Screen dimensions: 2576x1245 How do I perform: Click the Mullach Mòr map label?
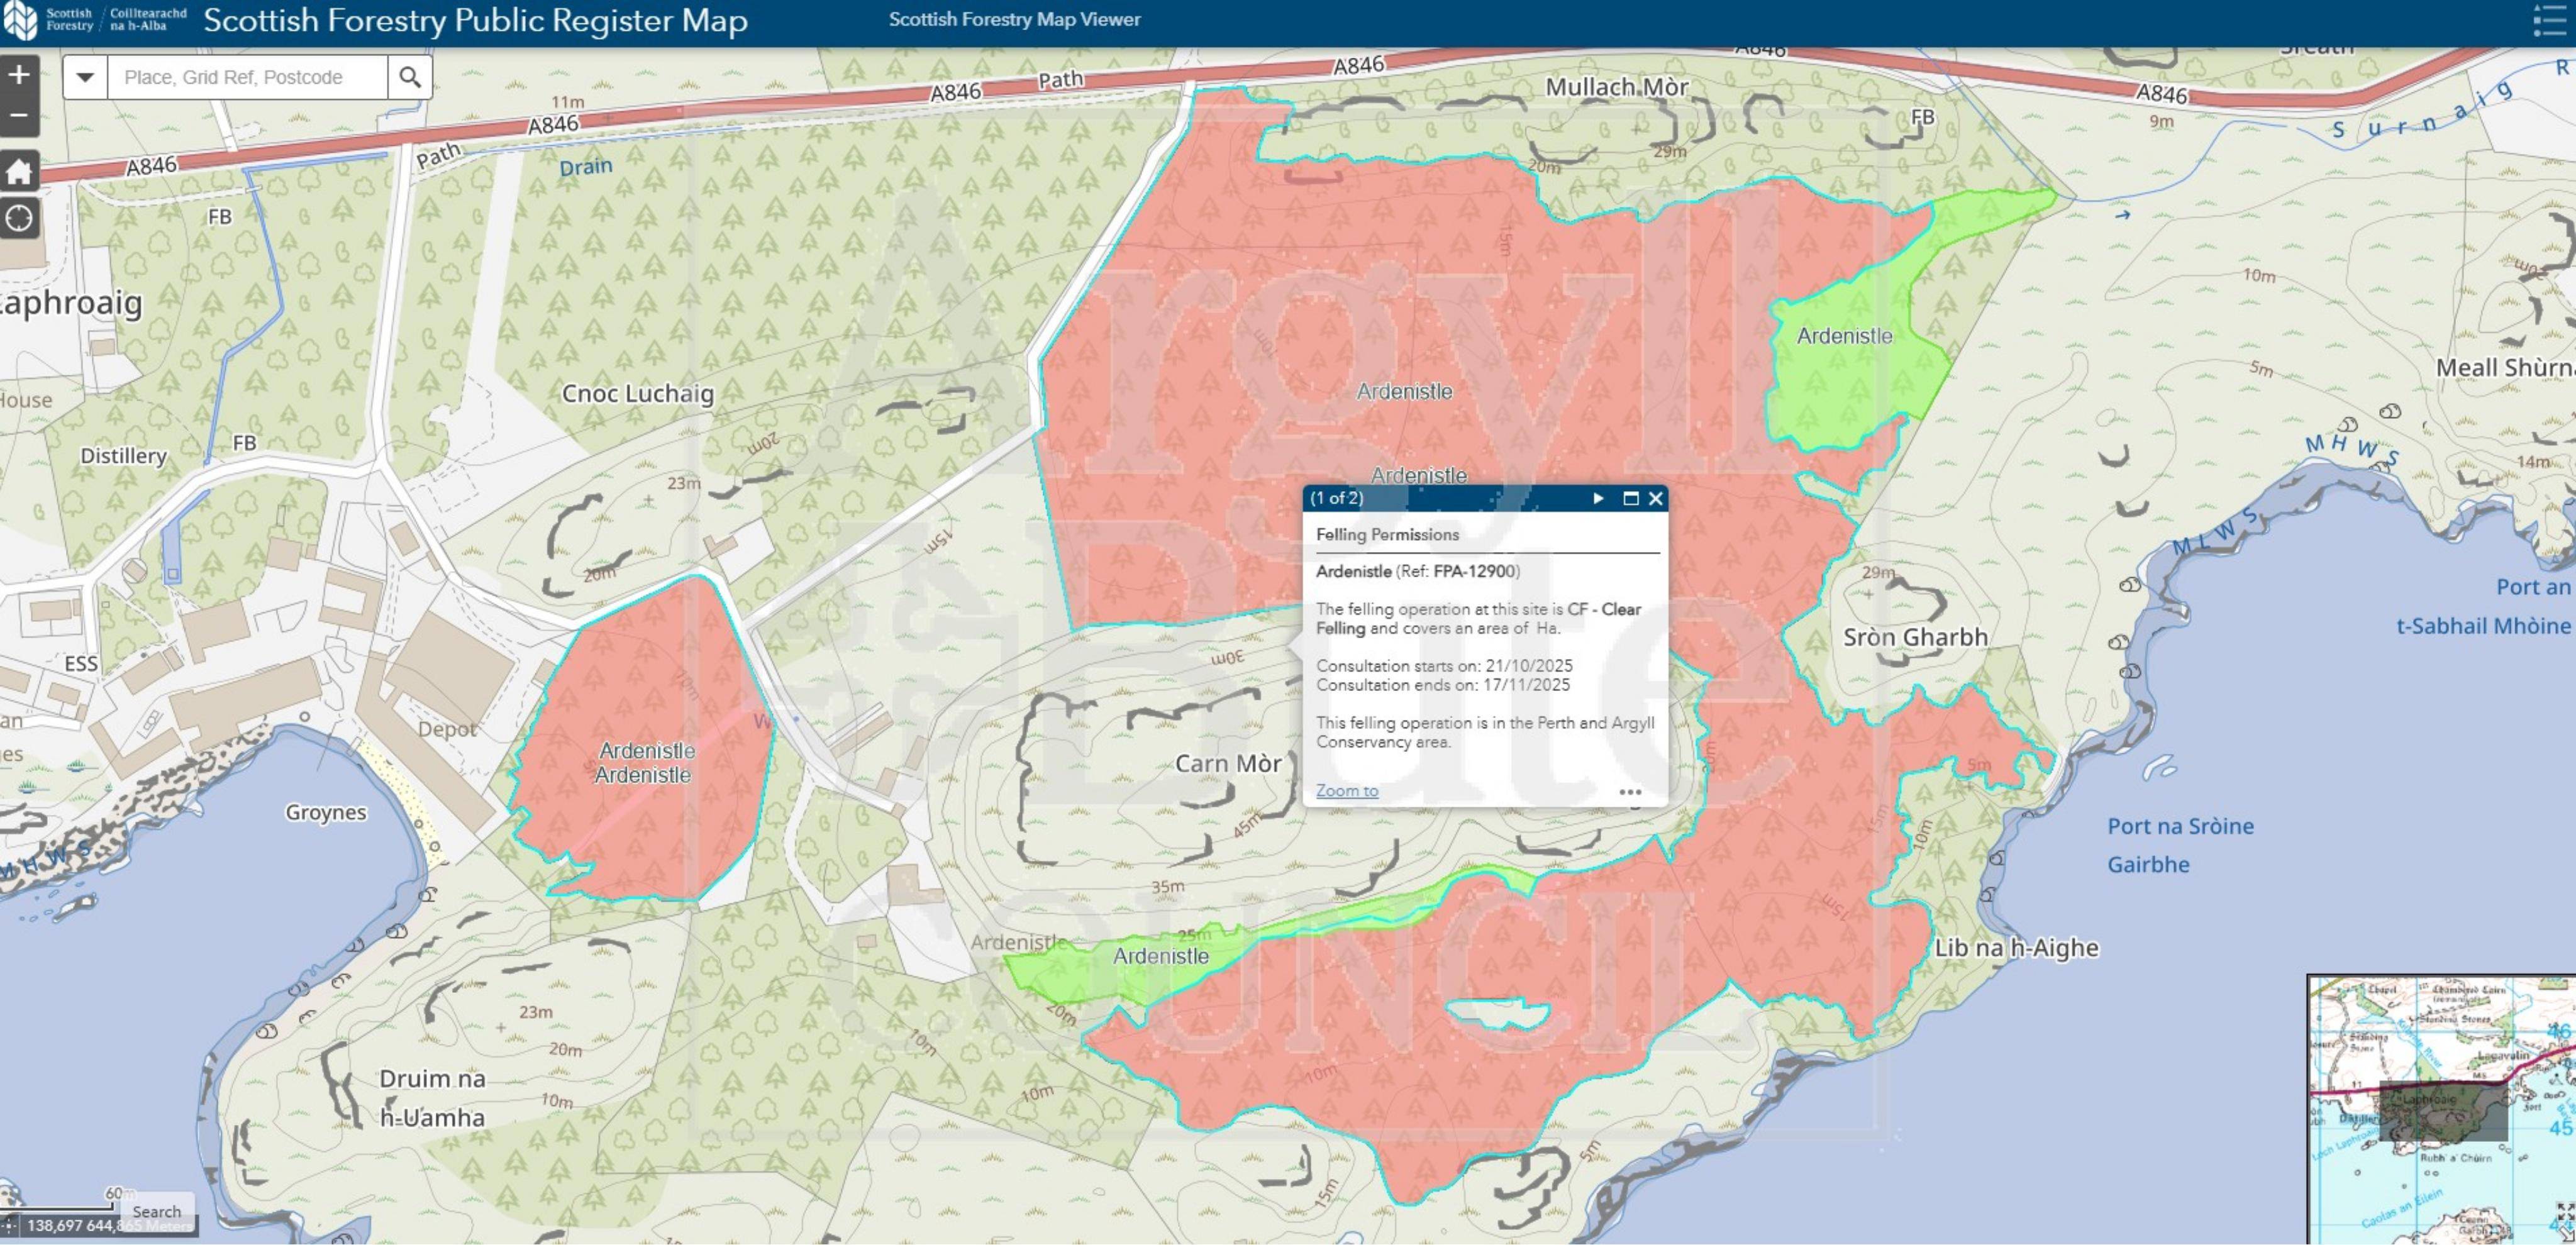(1616, 87)
